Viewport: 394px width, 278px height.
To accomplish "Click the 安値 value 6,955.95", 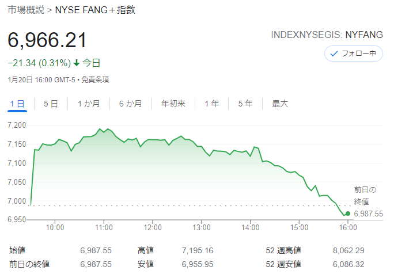I will [198, 264].
